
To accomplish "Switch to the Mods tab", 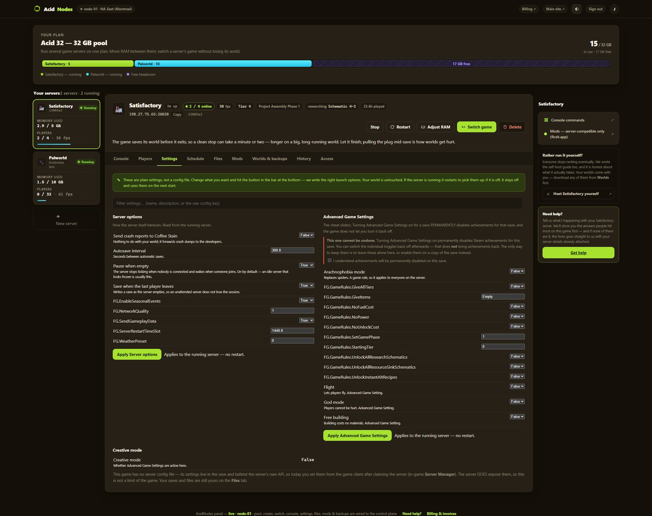I will click(237, 159).
